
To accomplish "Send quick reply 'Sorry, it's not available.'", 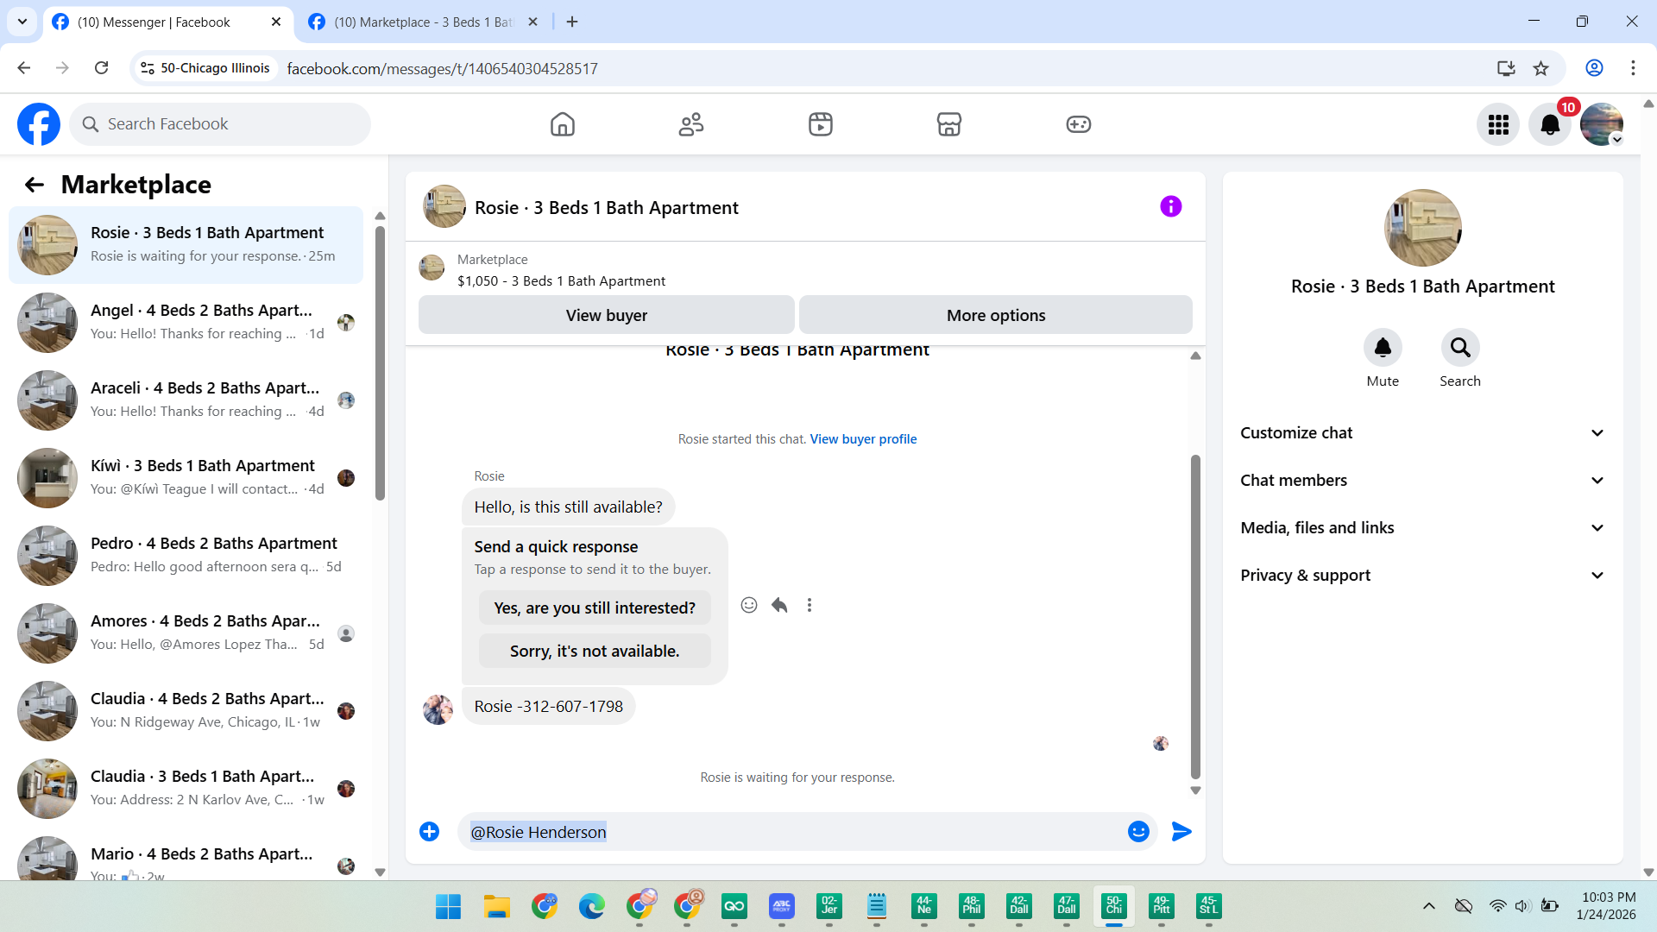I will tap(594, 651).
